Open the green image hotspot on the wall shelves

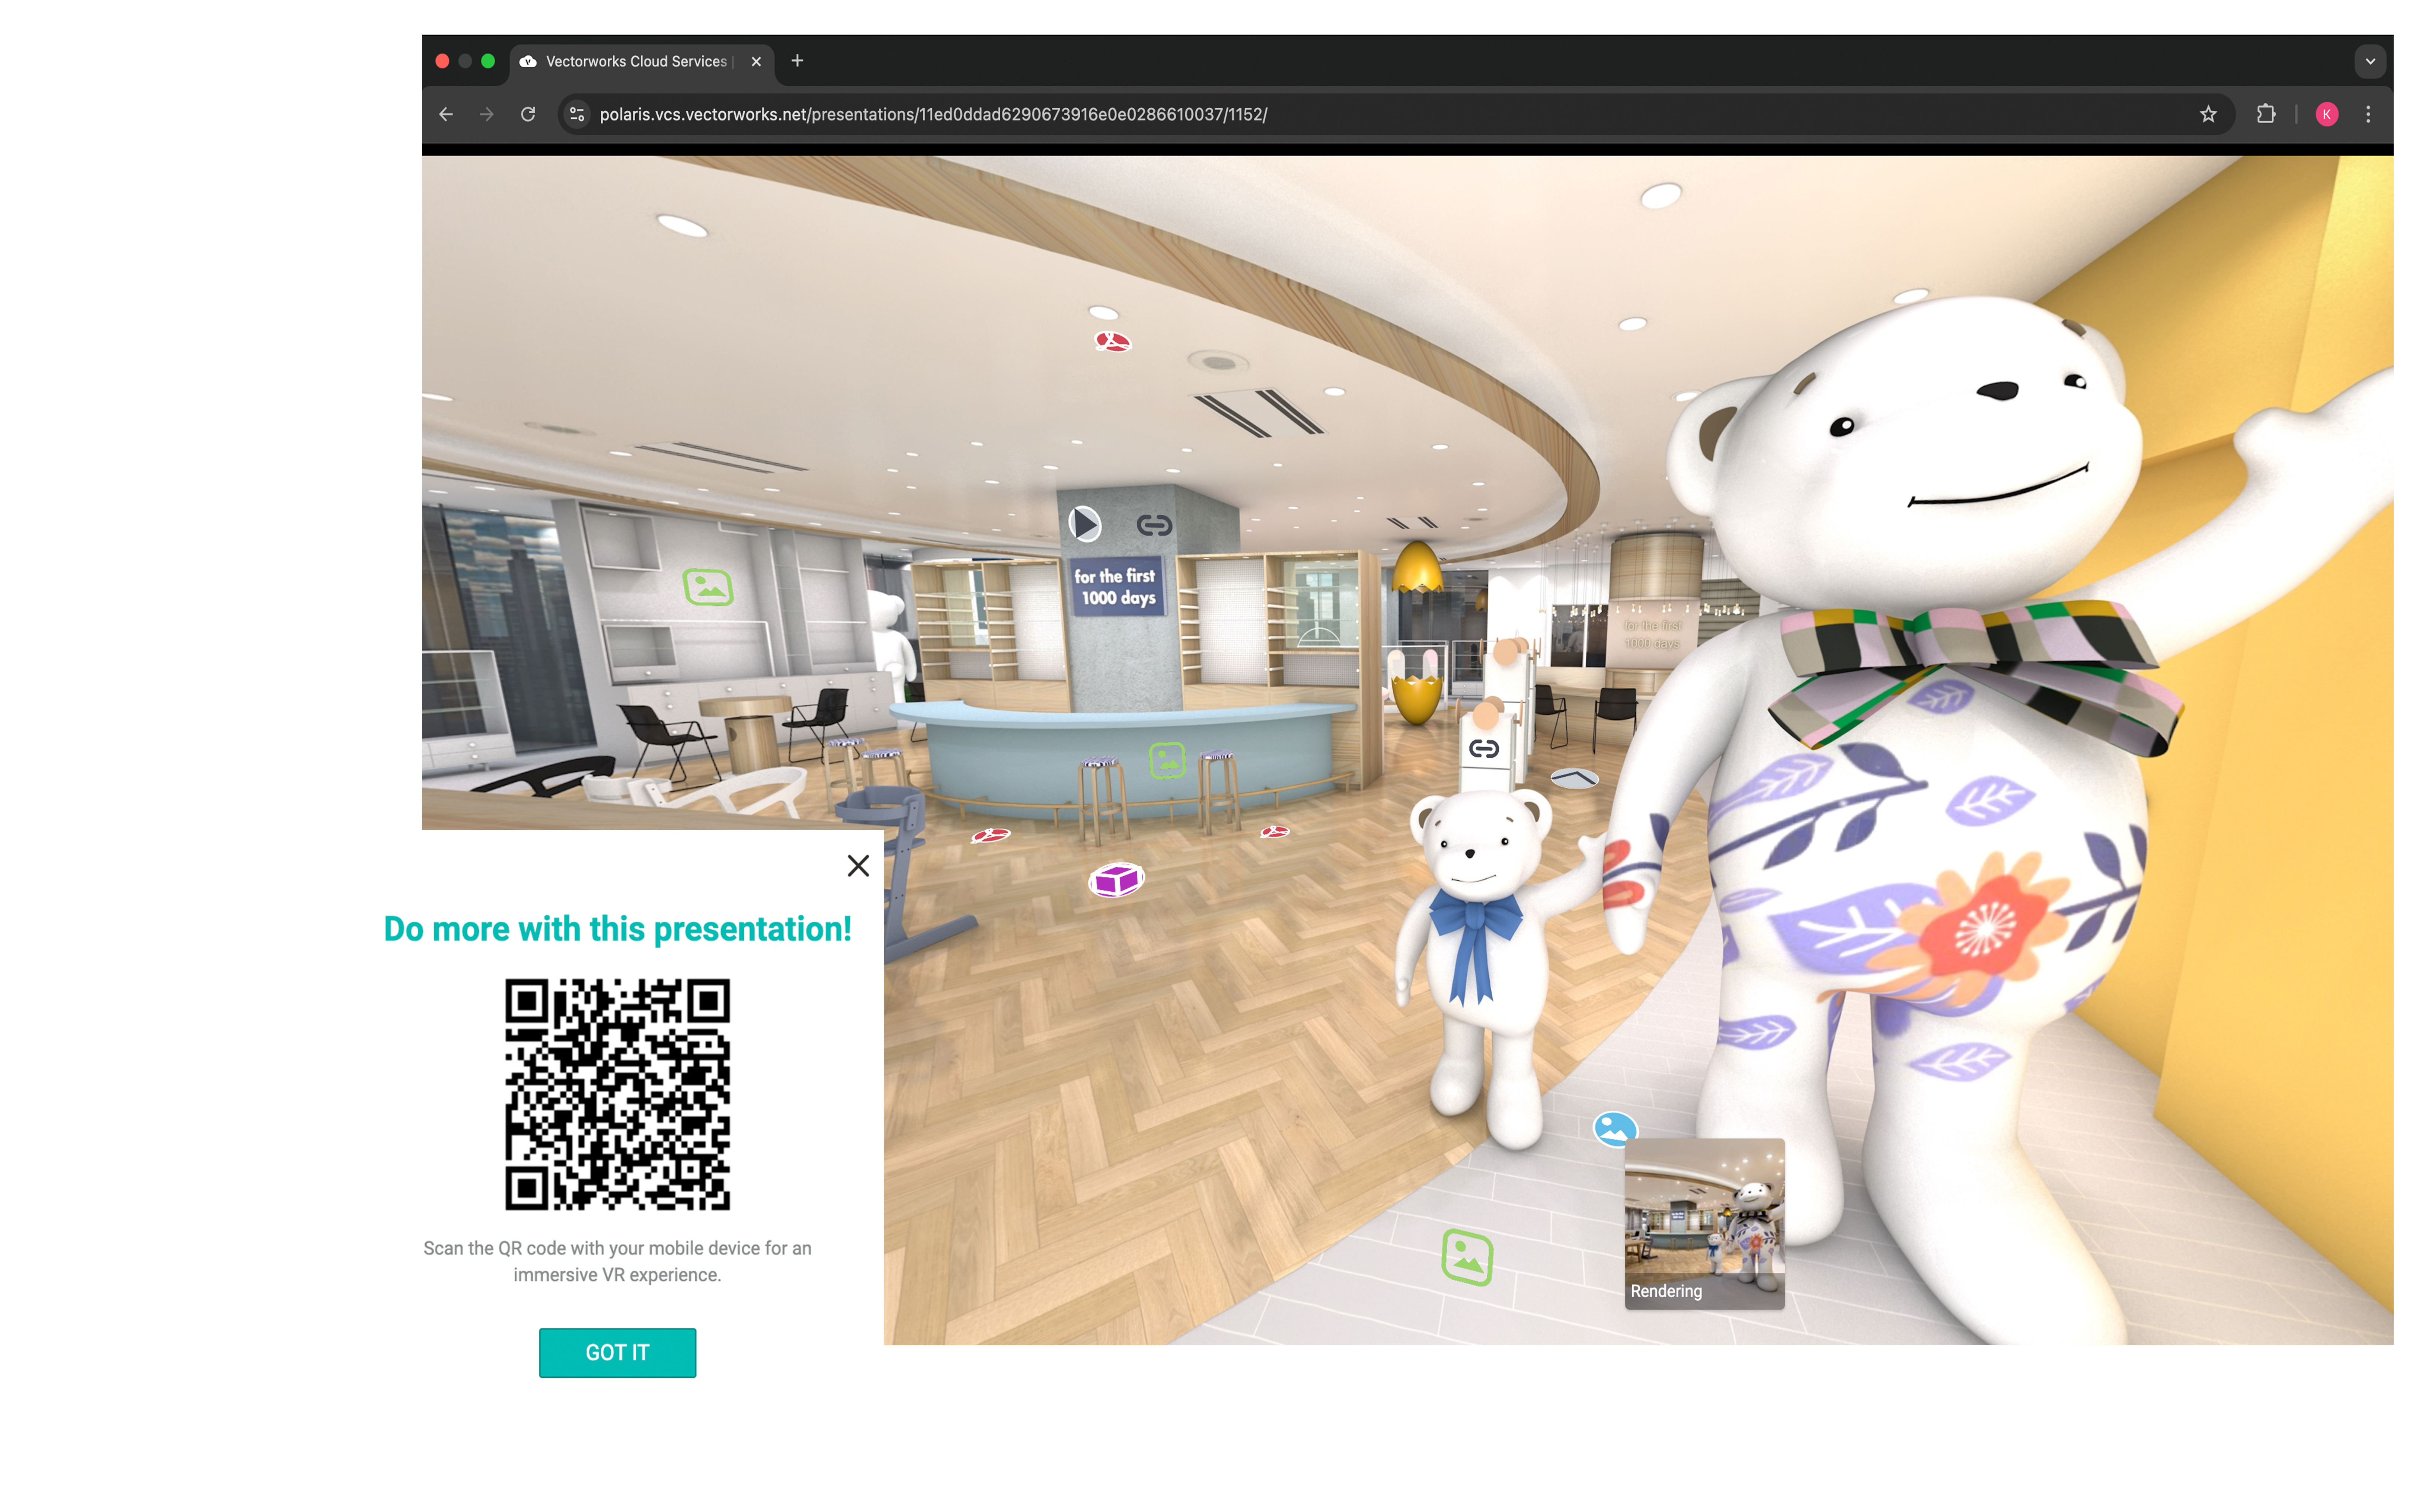[x=708, y=587]
